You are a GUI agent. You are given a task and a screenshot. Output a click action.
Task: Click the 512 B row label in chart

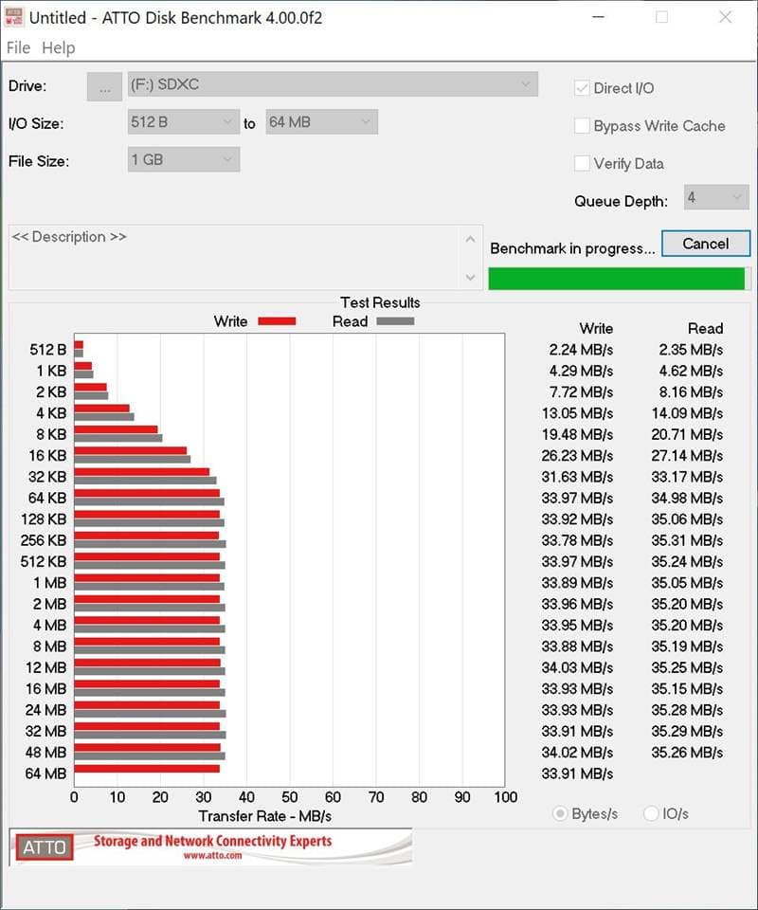(x=48, y=350)
